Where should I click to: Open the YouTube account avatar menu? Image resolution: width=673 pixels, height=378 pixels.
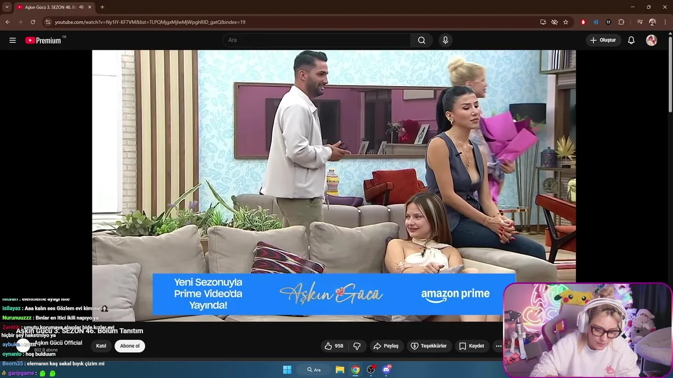coord(651,40)
